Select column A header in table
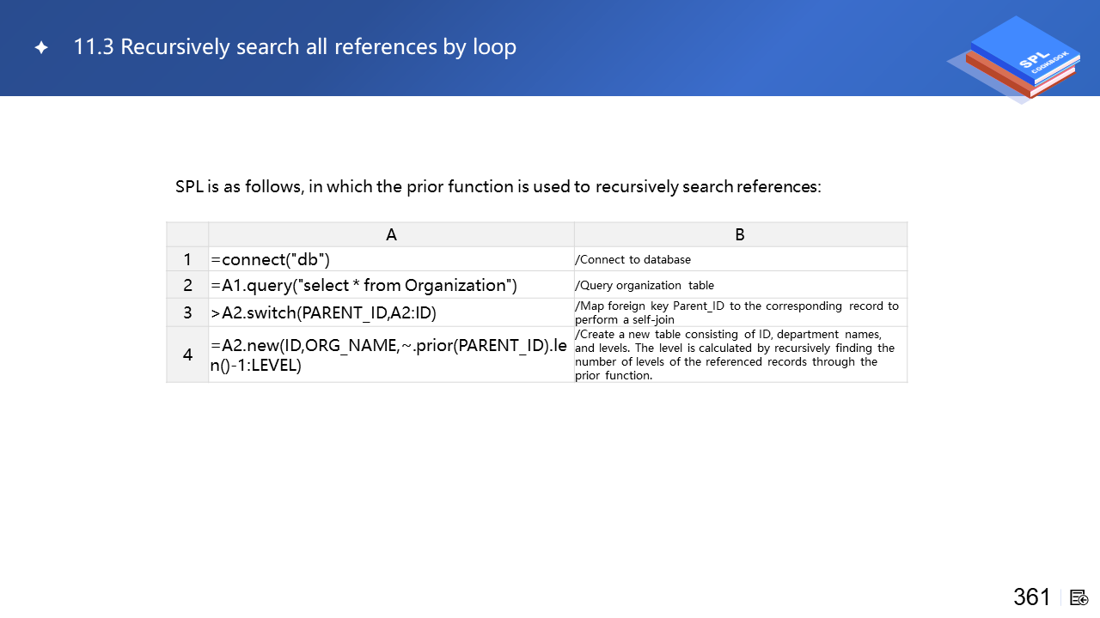This screenshot has width=1100, height=618. point(391,234)
